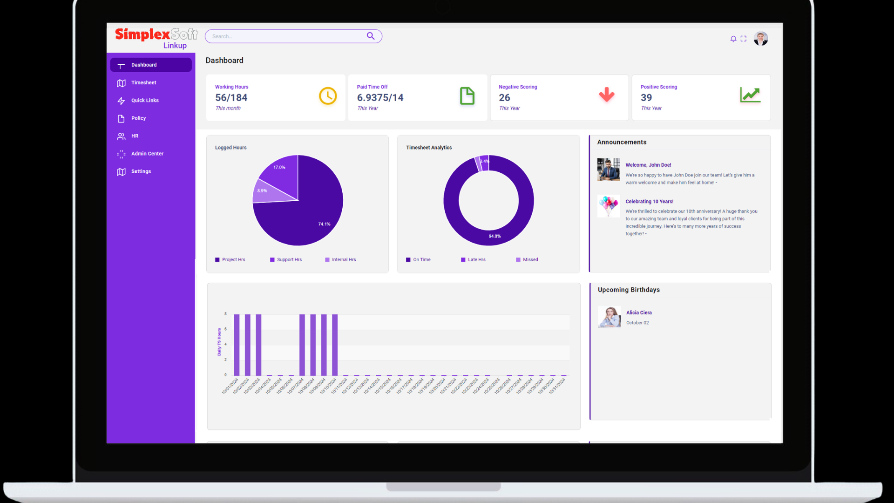894x503 pixels.
Task: Click the Dashboard navigation icon
Action: coord(121,64)
